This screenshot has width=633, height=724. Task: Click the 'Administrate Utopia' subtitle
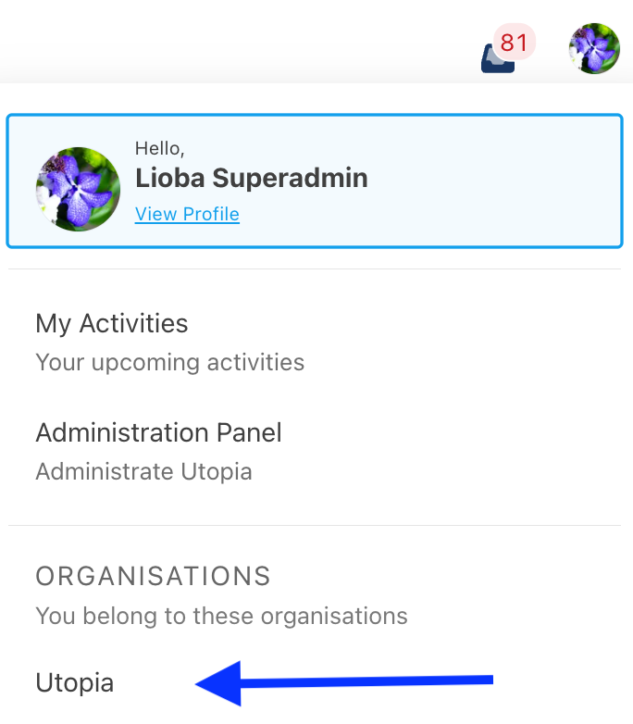143,470
